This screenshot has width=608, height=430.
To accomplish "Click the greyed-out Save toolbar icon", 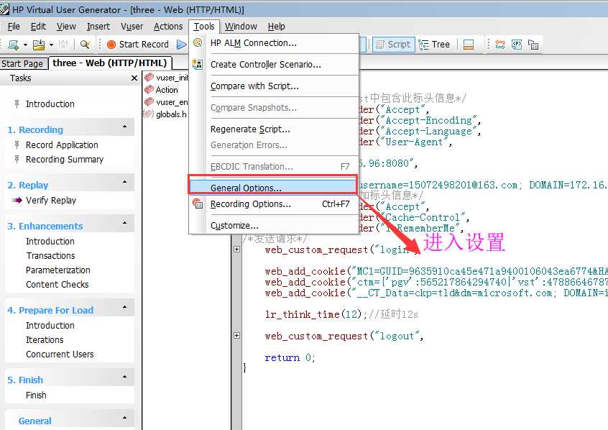I will 63,45.
